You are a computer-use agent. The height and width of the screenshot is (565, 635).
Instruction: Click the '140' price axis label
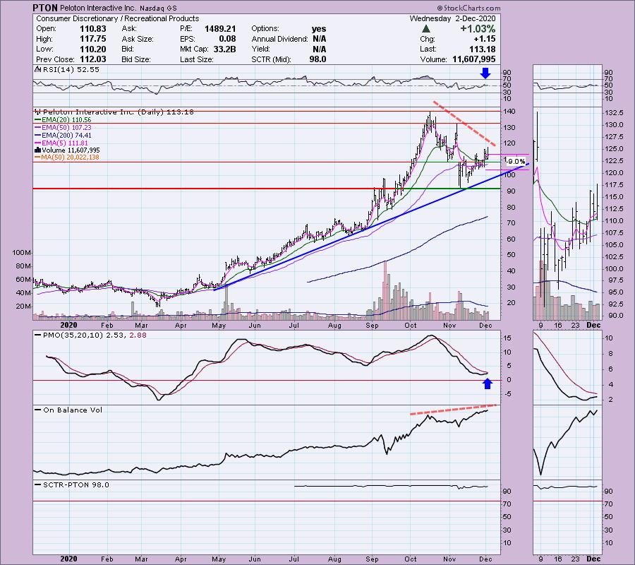point(509,112)
